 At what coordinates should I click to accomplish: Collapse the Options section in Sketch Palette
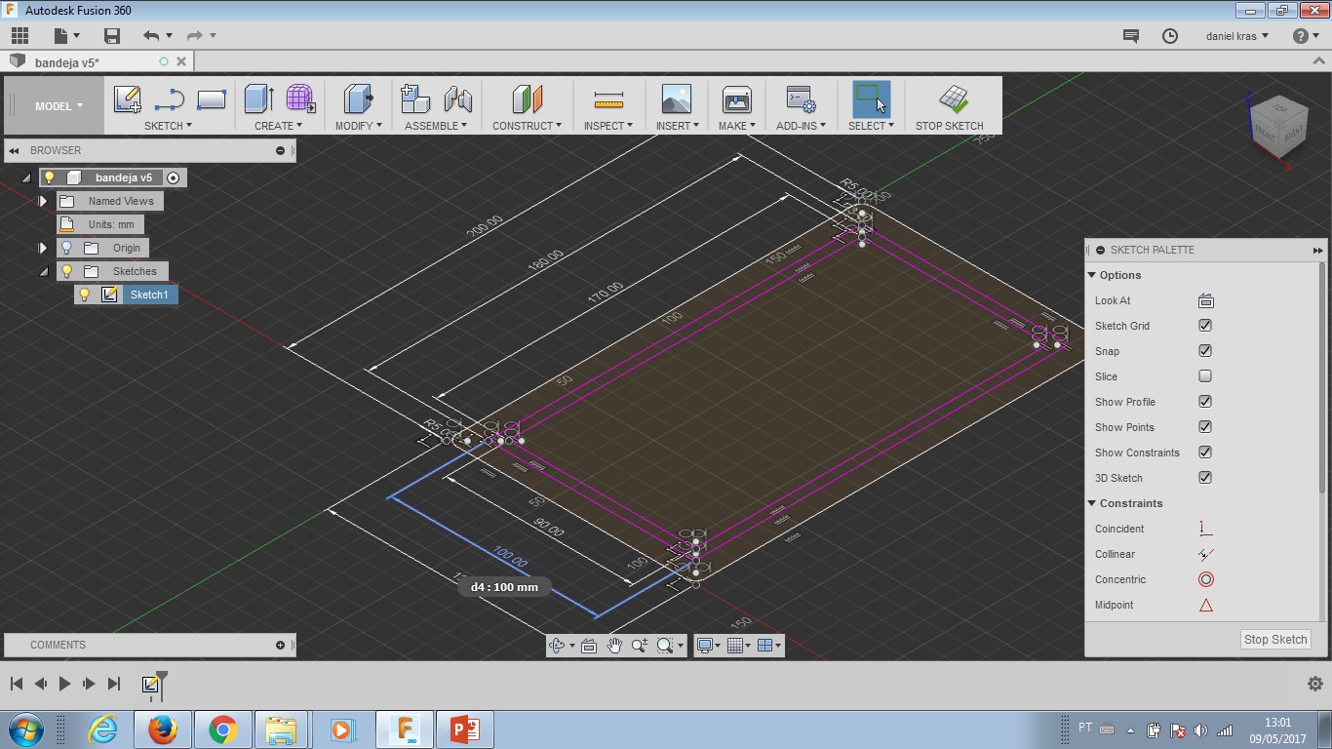[1092, 275]
